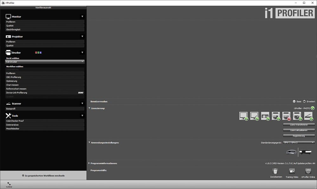Collapse the Projektor section arrow
The height and width of the screenshot is (189, 317).
pos(82,36)
